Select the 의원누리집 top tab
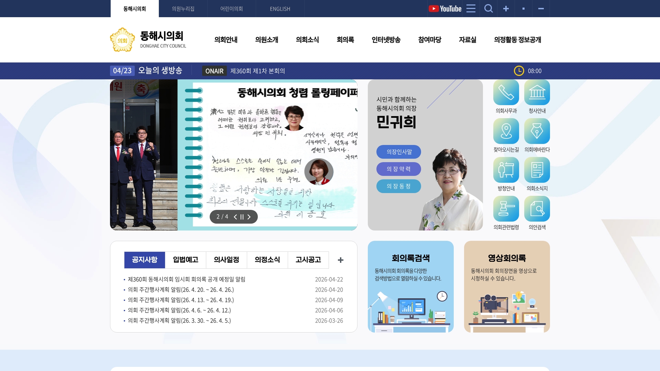The width and height of the screenshot is (660, 371). click(x=183, y=9)
